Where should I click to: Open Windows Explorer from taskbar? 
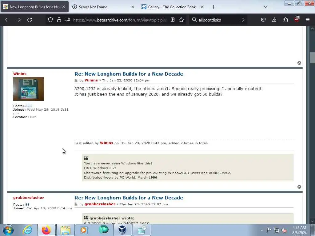[x=66, y=230]
